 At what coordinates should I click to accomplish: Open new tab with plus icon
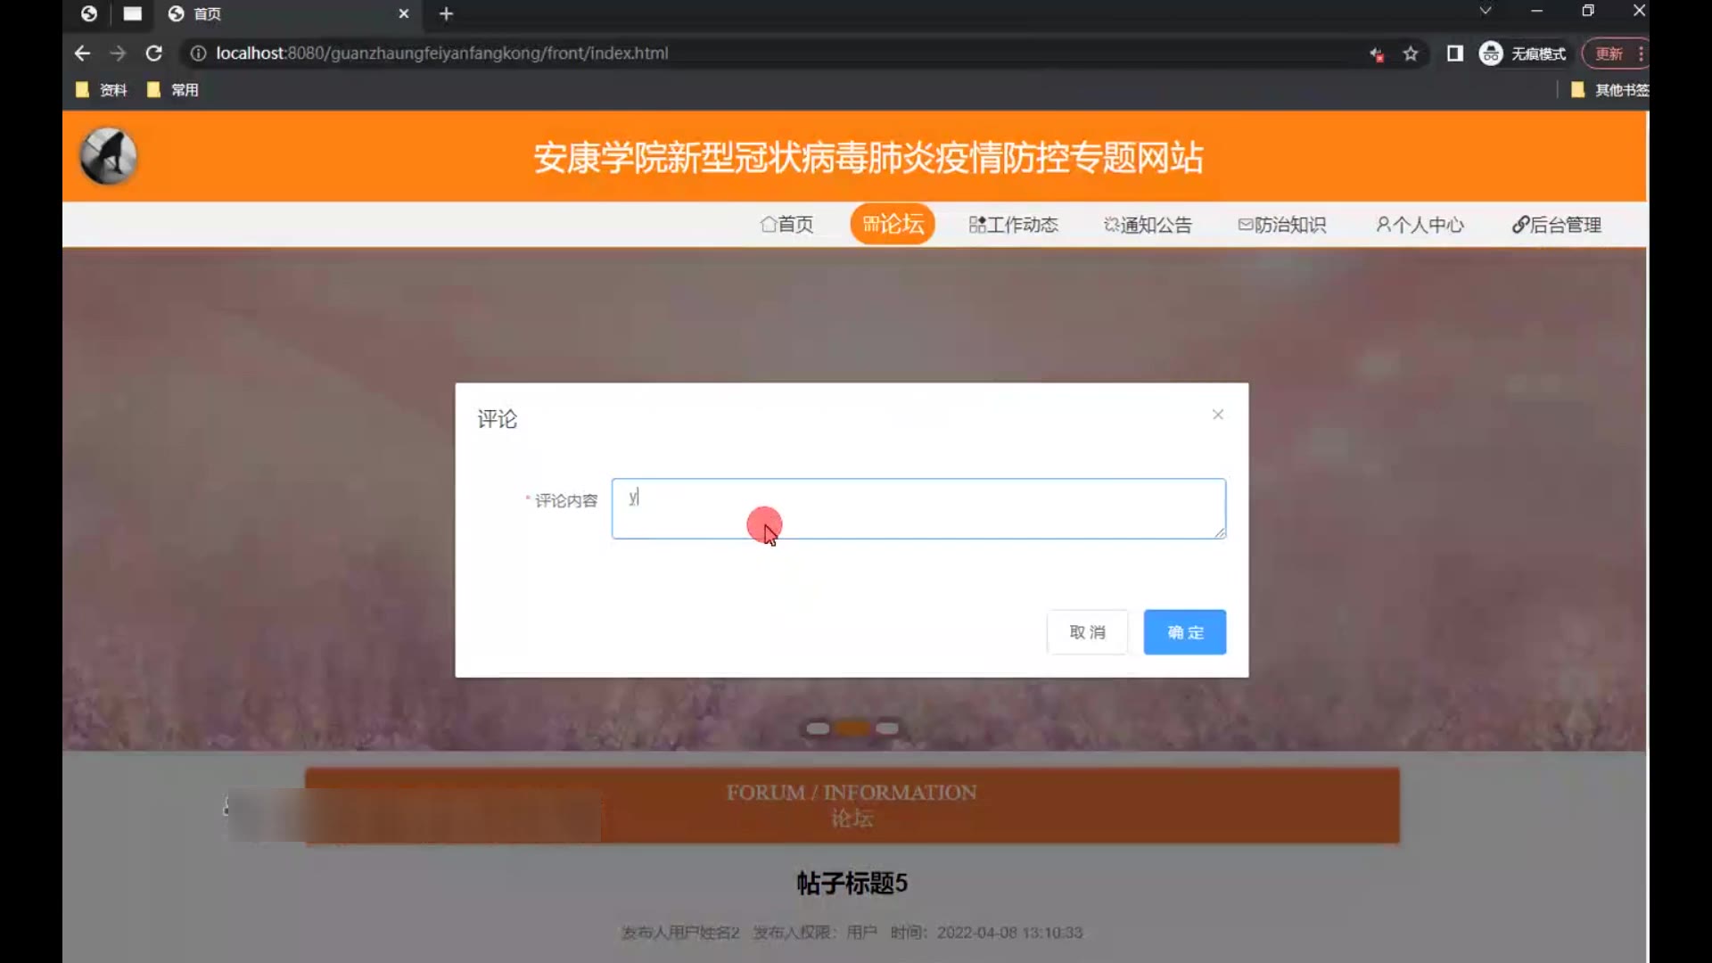(446, 13)
